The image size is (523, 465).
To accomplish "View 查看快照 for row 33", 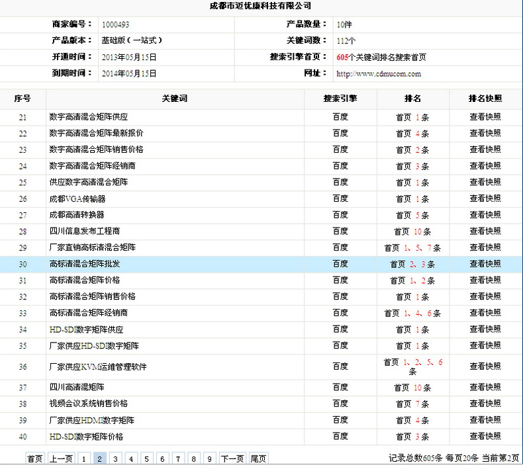I will click(x=485, y=313).
